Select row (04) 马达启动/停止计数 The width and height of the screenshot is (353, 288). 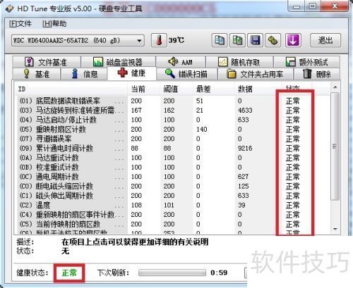[172, 120]
